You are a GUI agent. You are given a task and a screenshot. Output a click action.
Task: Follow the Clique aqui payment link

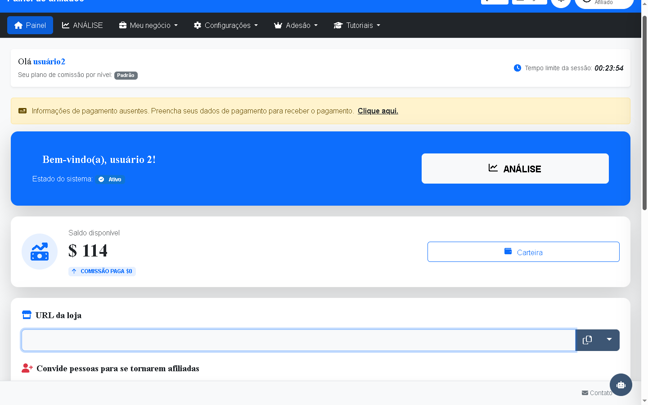378,111
